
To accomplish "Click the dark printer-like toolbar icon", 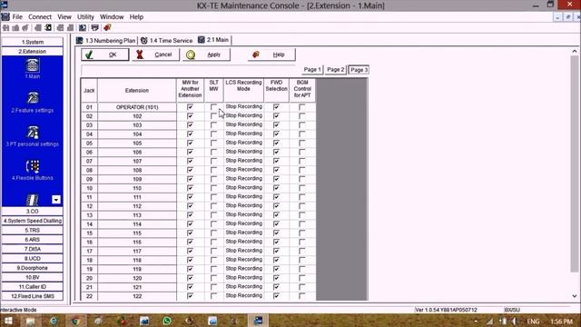I will pos(94,28).
